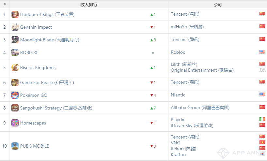267x161 pixels.
Task: Click the Moonlight Blade game icon
Action: click(15, 40)
